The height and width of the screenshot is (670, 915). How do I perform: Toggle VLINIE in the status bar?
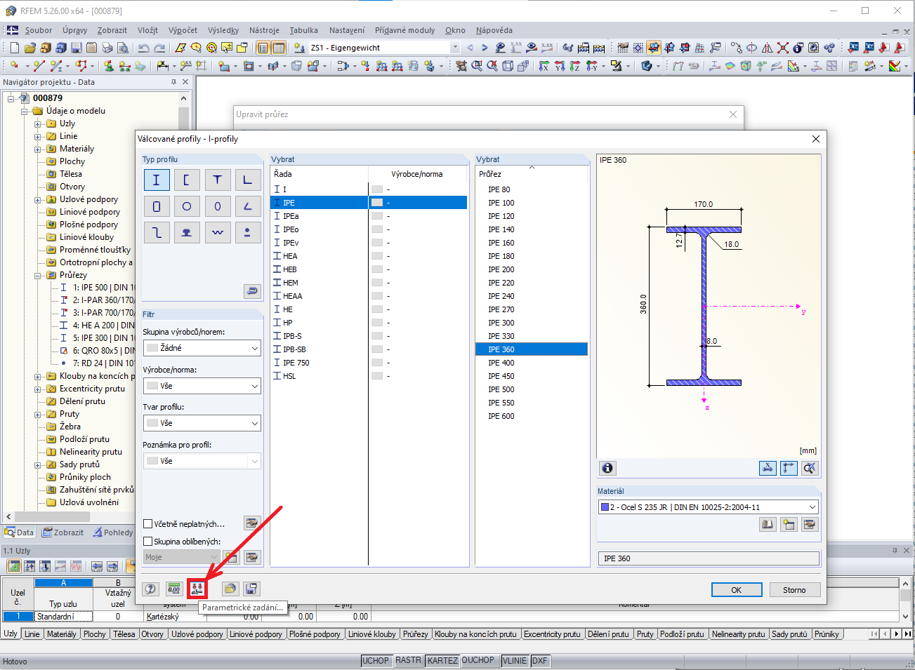(515, 661)
